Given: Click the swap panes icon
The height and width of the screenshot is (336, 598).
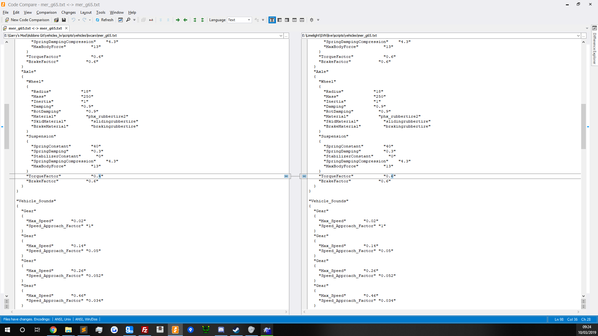Looking at the screenshot, I should coord(121,20).
